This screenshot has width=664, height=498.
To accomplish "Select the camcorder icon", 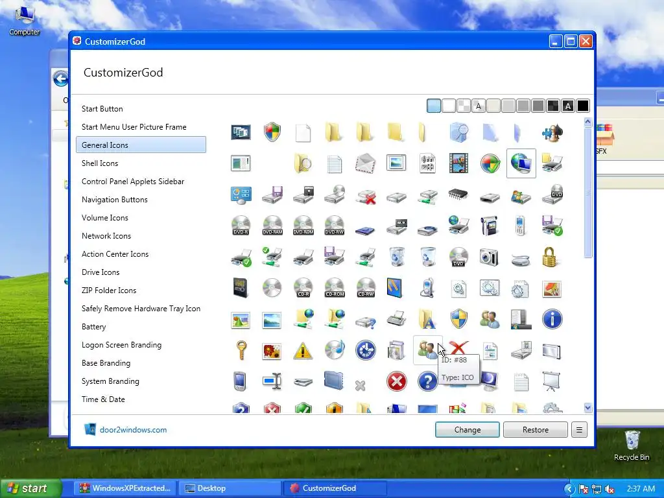I will pyautogui.click(x=490, y=226).
